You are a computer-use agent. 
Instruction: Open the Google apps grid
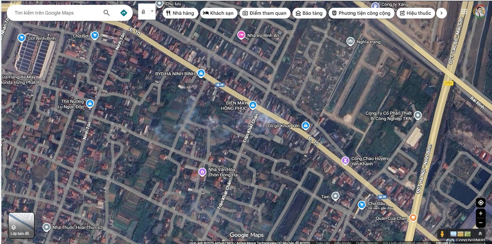click(x=464, y=12)
